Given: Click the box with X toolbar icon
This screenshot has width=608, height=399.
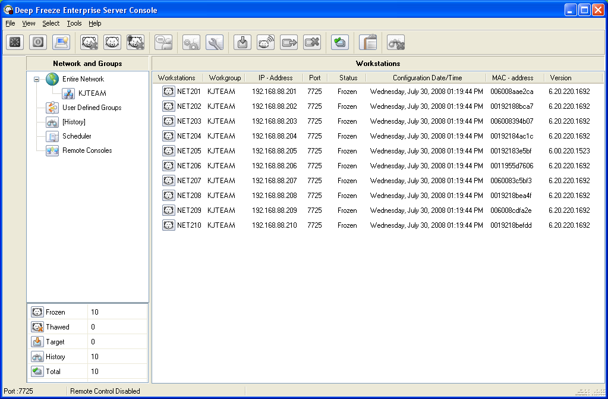Looking at the screenshot, I should coord(313,42).
